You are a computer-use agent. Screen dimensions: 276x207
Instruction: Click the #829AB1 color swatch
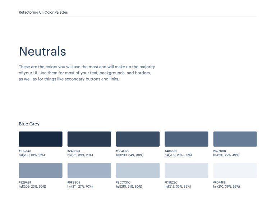pyautogui.click(x=41, y=170)
